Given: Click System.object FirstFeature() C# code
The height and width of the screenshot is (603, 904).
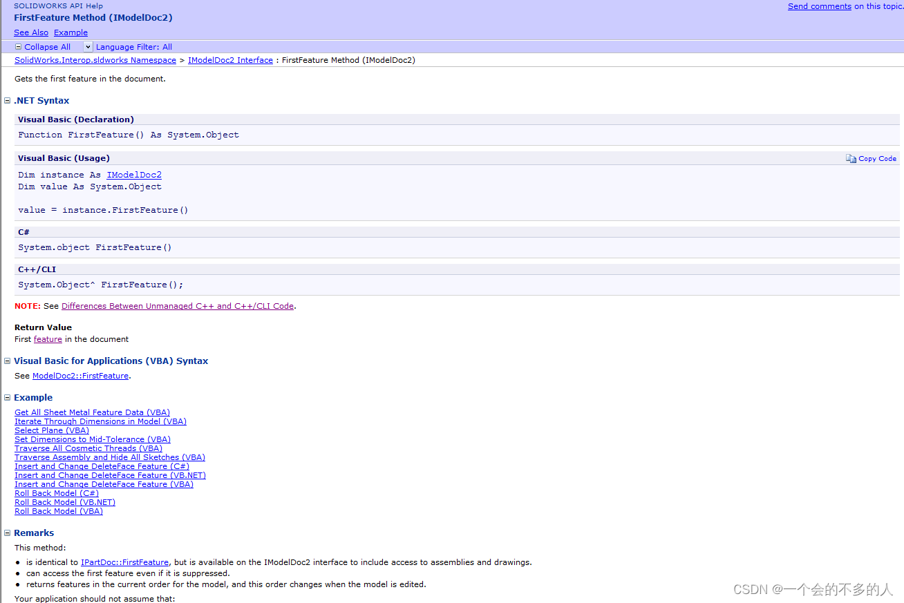Looking at the screenshot, I should 95,247.
